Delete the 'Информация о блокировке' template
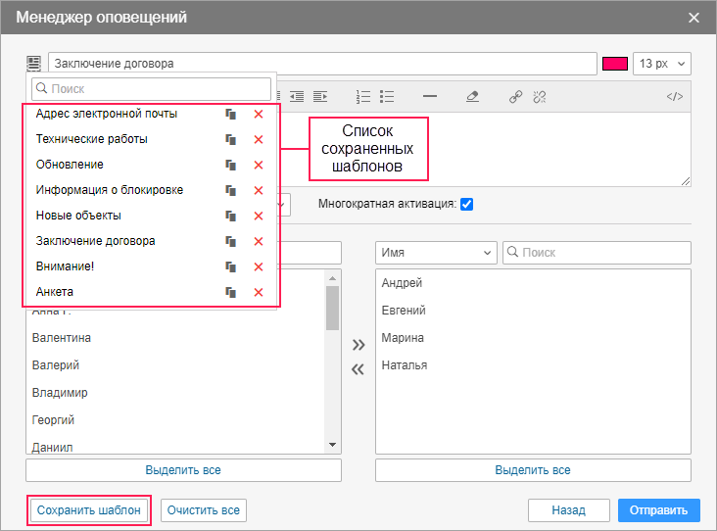 coord(259,190)
